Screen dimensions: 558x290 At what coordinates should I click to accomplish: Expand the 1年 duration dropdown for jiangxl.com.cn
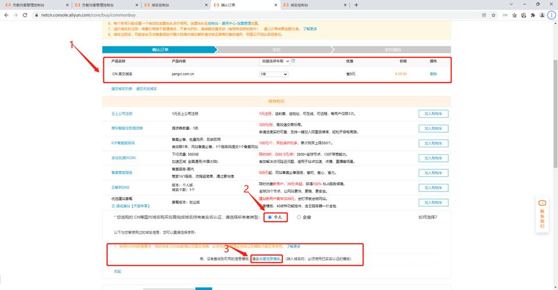[273, 74]
